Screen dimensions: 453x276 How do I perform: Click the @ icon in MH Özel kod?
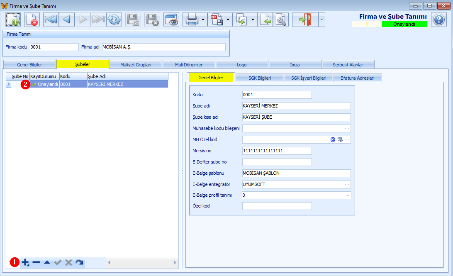coord(333,139)
